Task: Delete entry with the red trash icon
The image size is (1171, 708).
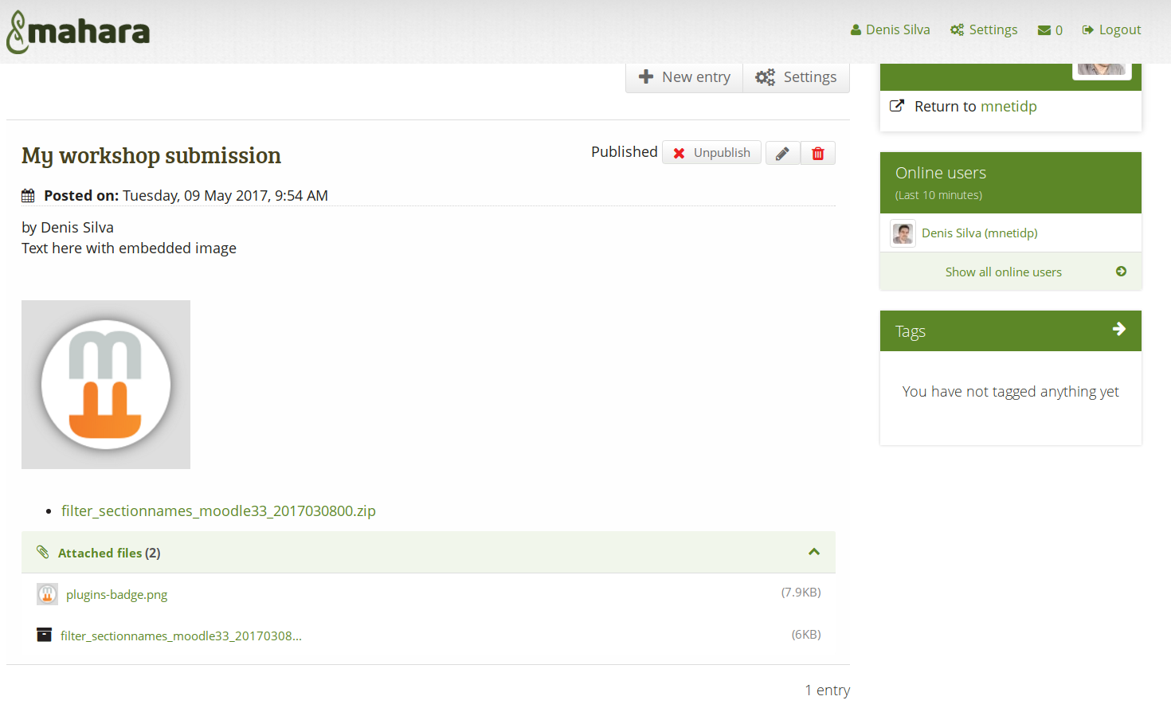Action: (818, 153)
